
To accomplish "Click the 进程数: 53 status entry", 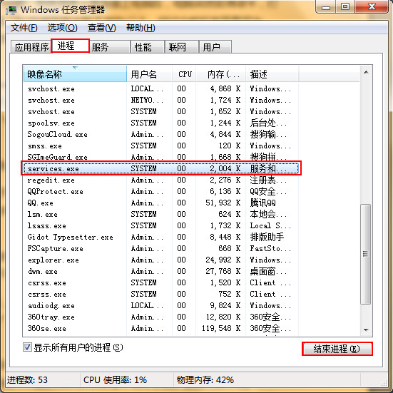I will pyautogui.click(x=27, y=380).
